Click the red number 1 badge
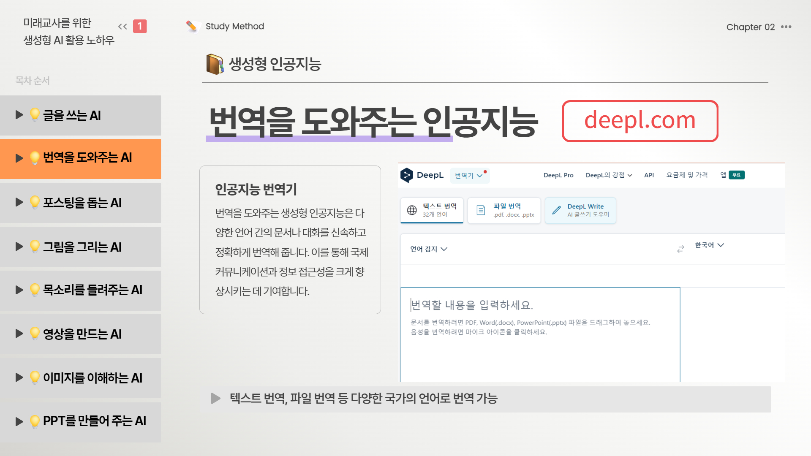 tap(140, 26)
